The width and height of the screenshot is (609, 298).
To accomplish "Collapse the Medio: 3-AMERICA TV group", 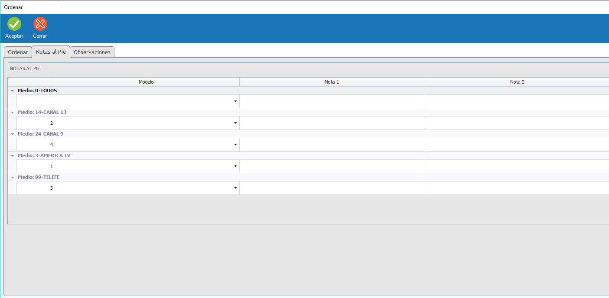I will pyautogui.click(x=13, y=156).
